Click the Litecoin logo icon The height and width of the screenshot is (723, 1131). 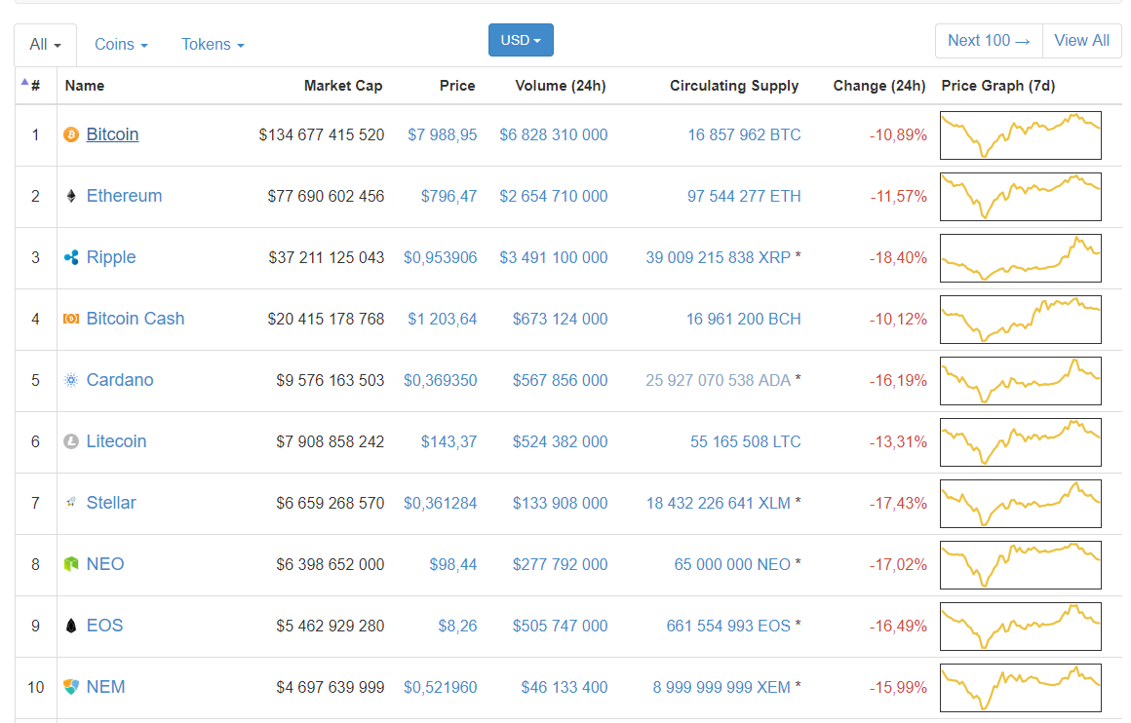pos(70,441)
